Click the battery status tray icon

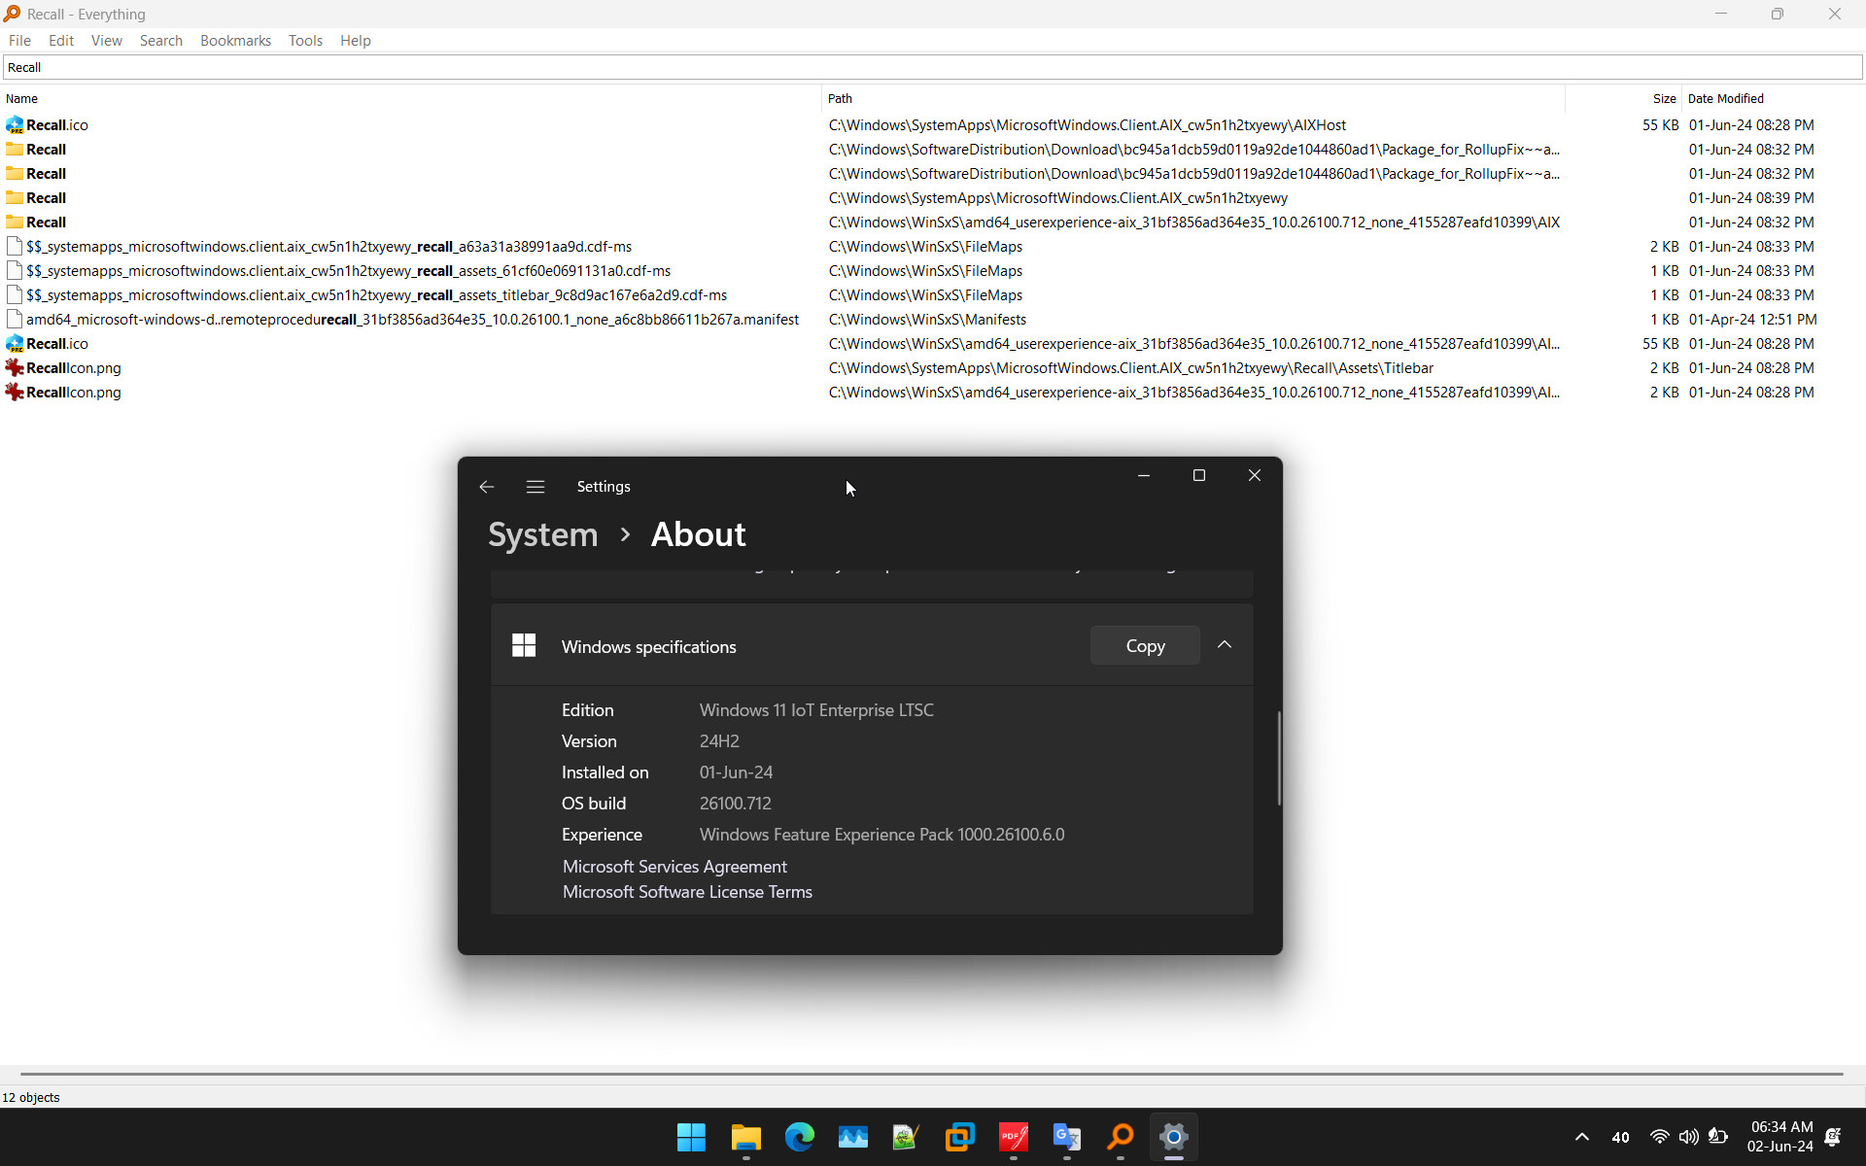tap(1717, 1137)
